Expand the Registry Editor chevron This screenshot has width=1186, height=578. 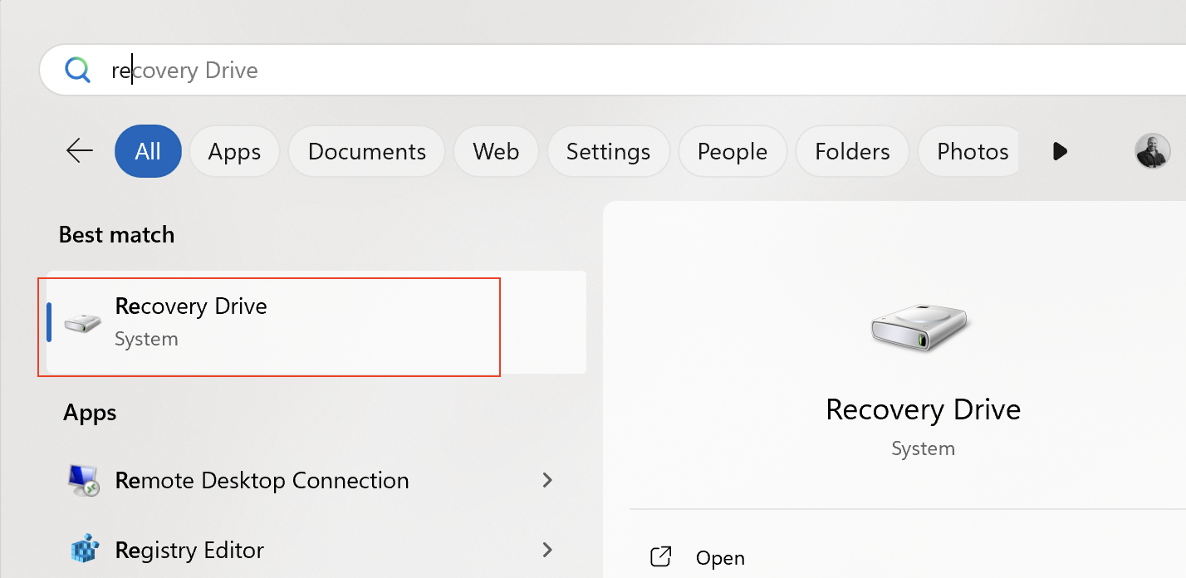tap(546, 550)
